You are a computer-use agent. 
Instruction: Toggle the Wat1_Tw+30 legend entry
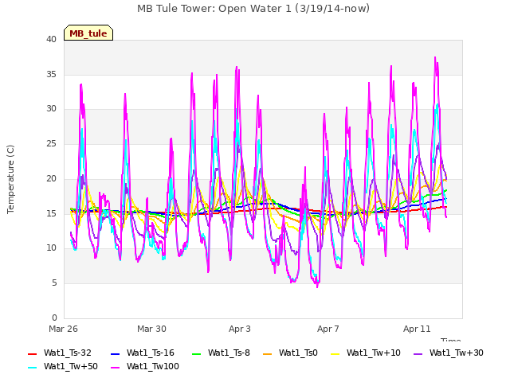tap(448, 353)
